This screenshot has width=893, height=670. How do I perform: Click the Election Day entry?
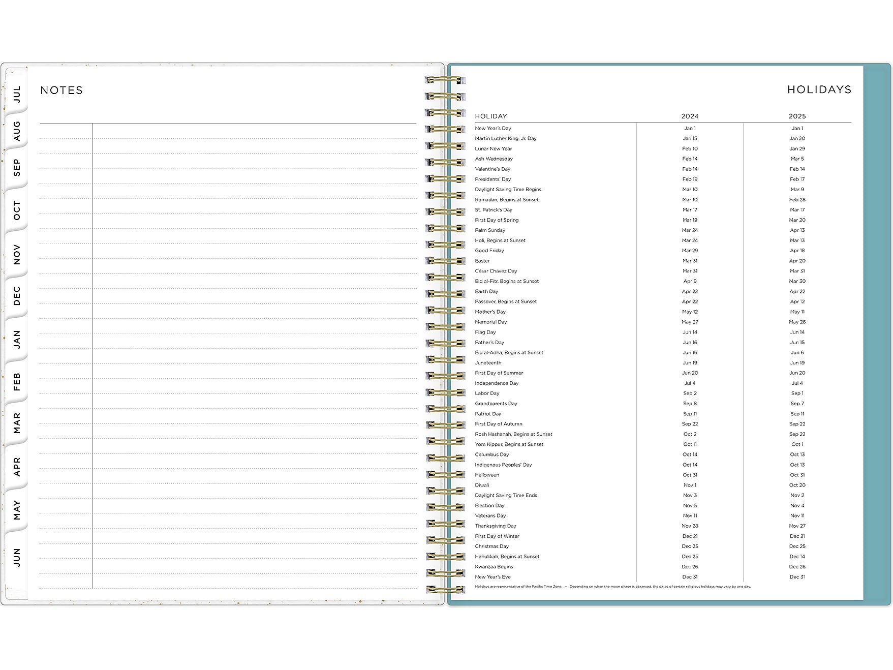[x=489, y=505]
